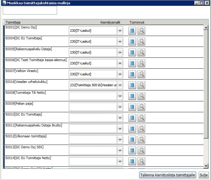211x180 pixels.
Task: Click trash icon for 50011 Rakennuspalvelu Ostaja Brutto
Action: coord(132,129)
